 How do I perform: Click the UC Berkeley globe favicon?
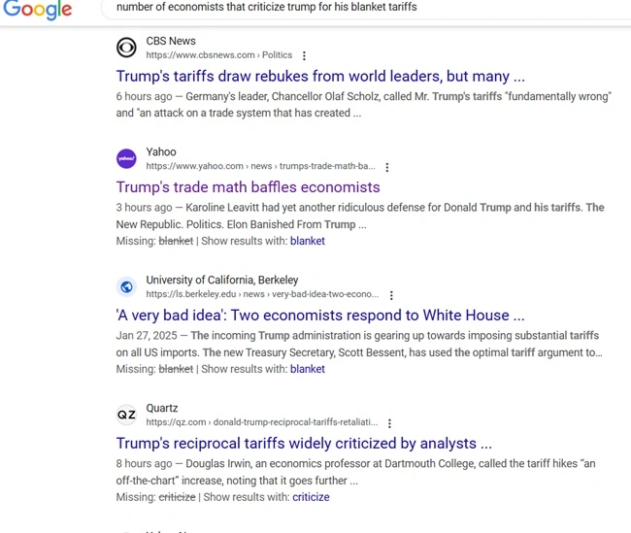126,286
